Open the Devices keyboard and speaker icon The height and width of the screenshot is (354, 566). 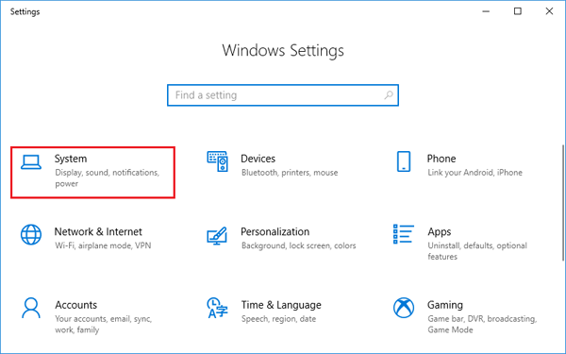[x=217, y=161]
